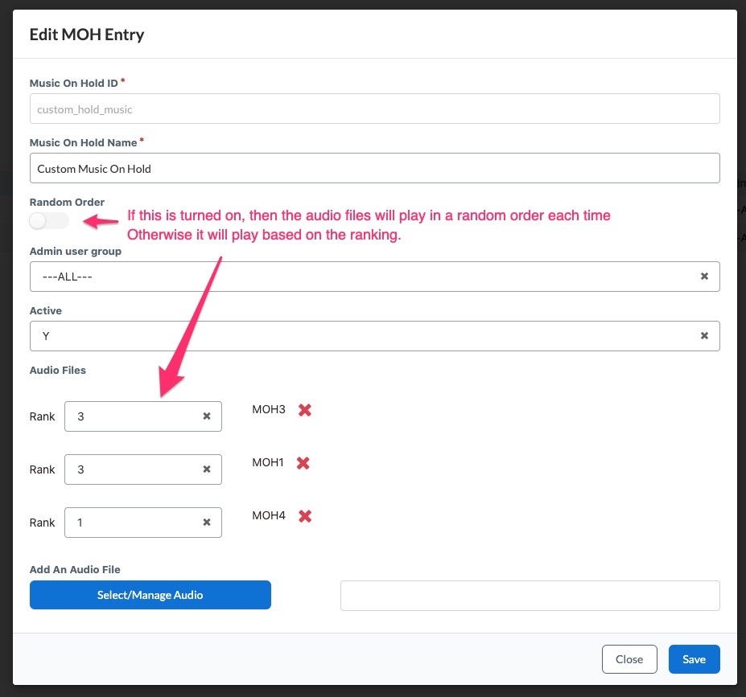Clear the MOH4 rank value

point(207,523)
